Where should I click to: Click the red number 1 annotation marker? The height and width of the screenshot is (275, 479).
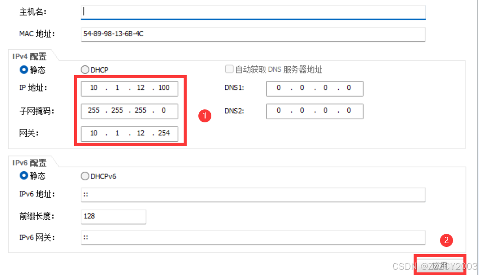point(204,115)
